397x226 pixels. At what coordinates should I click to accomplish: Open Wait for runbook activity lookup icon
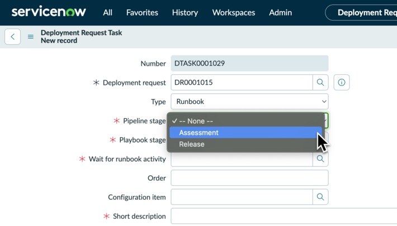[x=320, y=158]
